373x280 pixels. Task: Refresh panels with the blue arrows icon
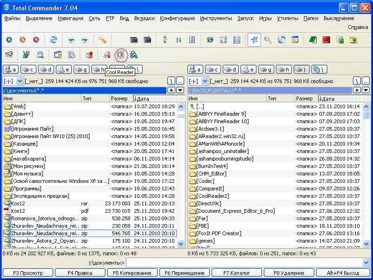53,40
